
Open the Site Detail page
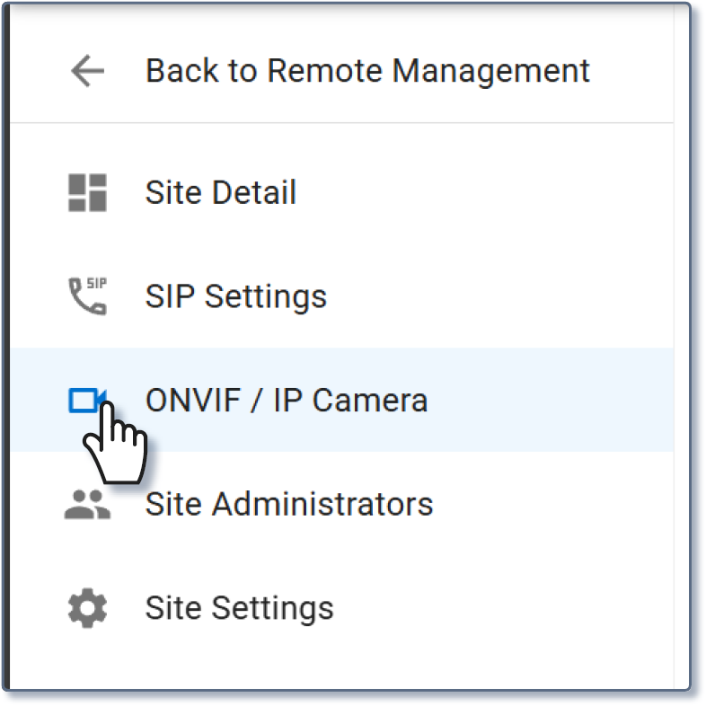coord(220,193)
